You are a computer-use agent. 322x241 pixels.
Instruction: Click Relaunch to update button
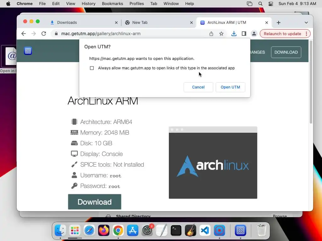pos(282,34)
